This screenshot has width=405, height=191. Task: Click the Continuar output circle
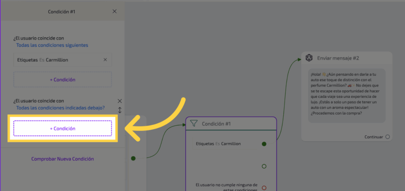(x=387, y=137)
